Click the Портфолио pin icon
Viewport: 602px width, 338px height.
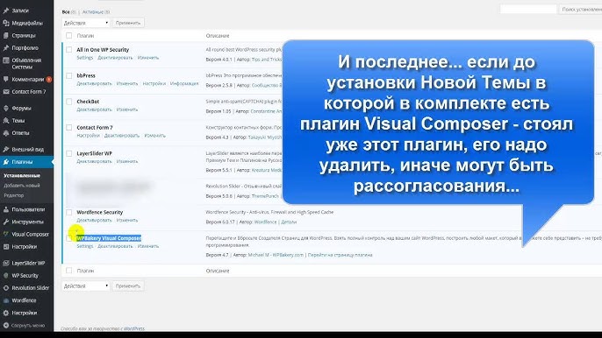point(6,48)
